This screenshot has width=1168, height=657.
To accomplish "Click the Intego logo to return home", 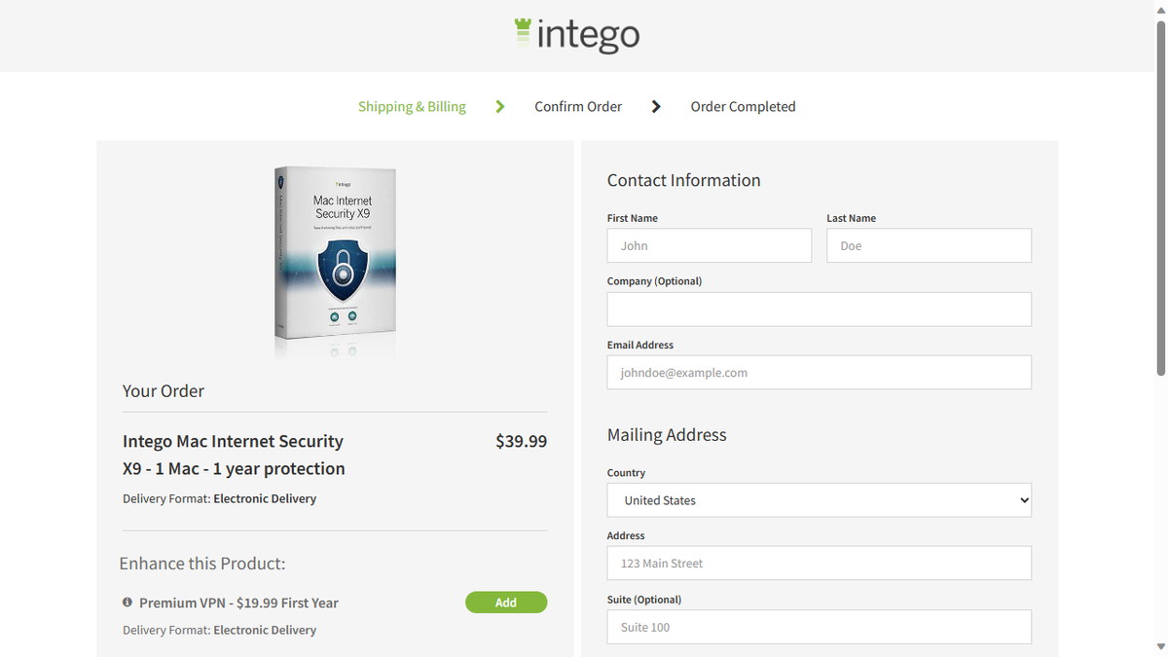I will click(x=576, y=32).
